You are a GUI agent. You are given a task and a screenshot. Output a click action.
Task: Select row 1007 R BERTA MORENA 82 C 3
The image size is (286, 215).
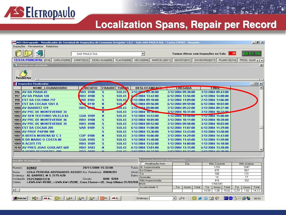(x=122, y=136)
